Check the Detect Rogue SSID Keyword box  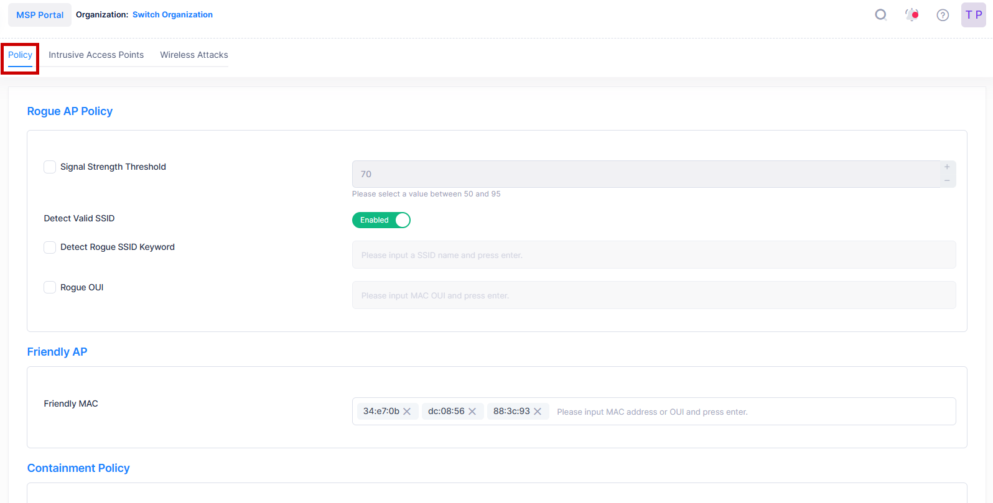point(50,247)
